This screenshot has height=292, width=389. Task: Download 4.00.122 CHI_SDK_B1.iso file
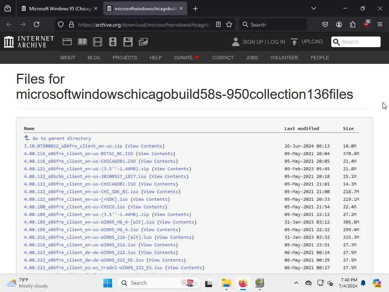point(81,192)
